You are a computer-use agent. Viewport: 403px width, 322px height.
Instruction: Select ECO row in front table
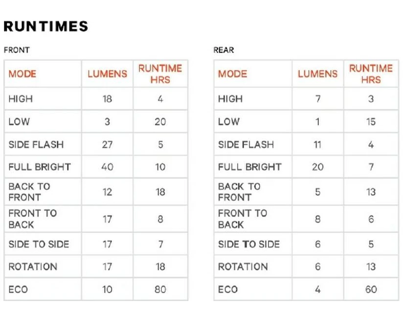tap(96, 289)
